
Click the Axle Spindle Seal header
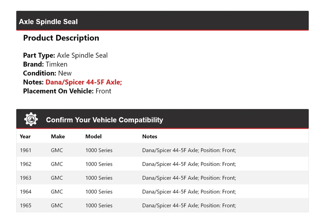(48, 22)
